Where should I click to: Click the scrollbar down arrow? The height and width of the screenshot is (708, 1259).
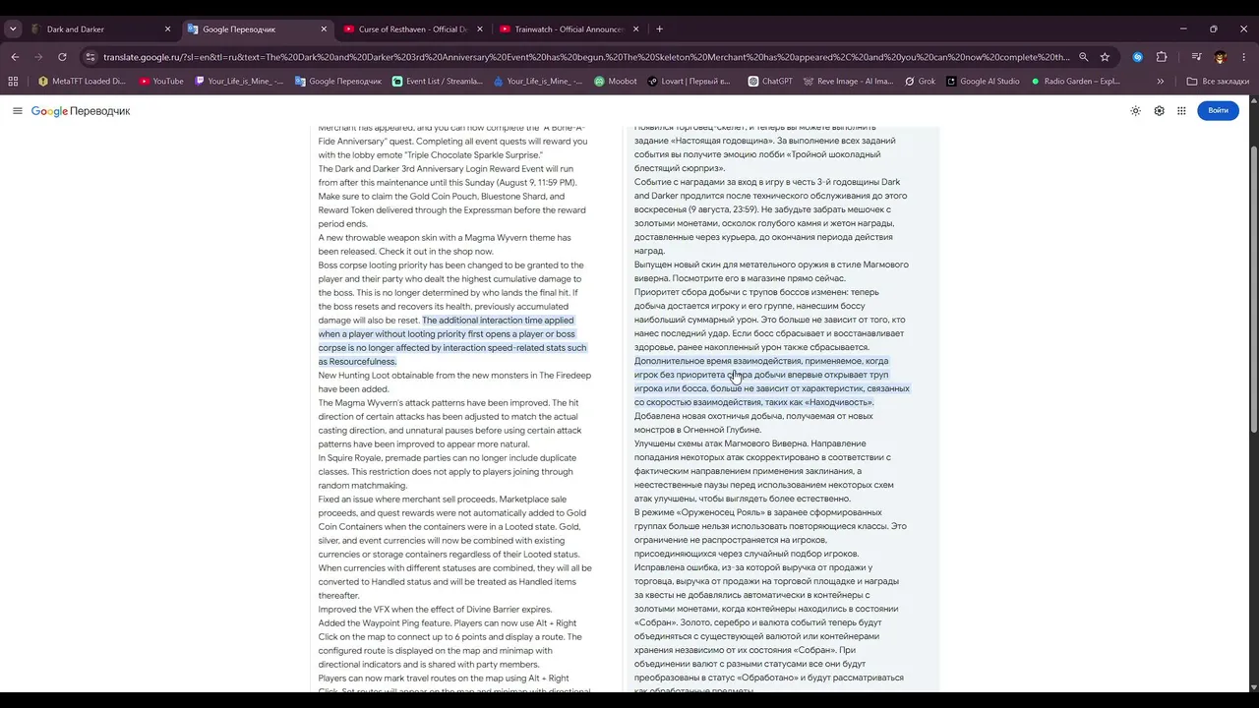click(x=1253, y=685)
